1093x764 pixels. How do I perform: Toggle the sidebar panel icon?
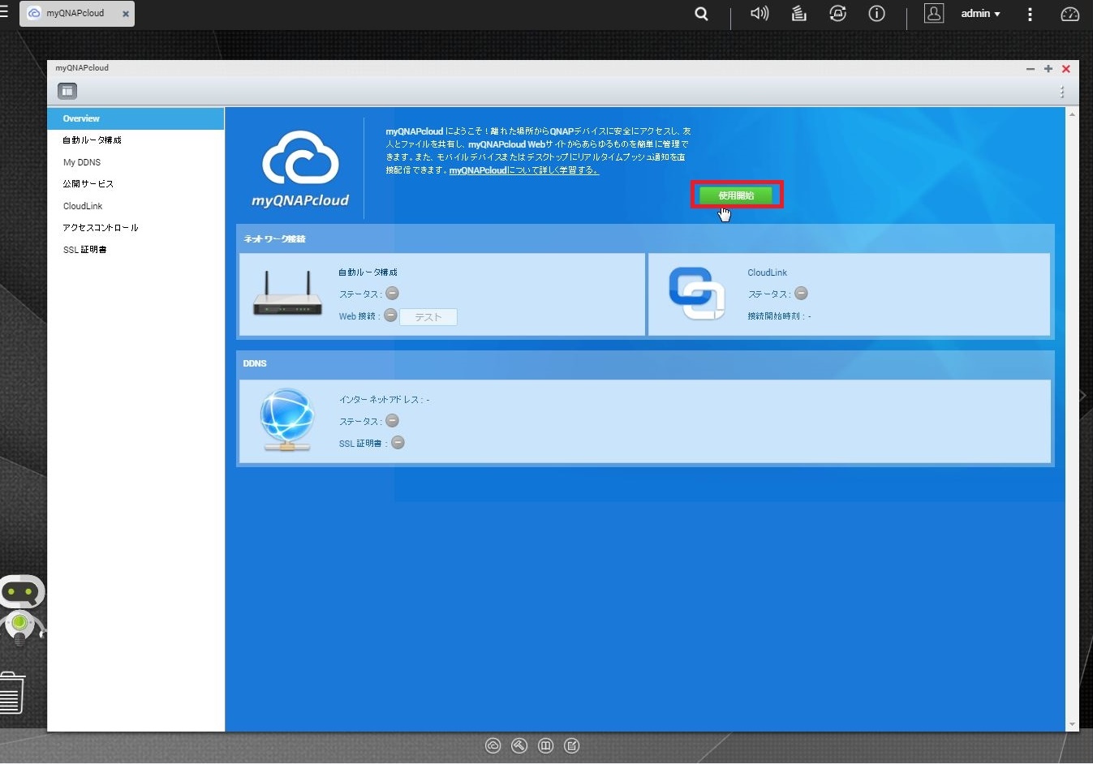pyautogui.click(x=67, y=91)
